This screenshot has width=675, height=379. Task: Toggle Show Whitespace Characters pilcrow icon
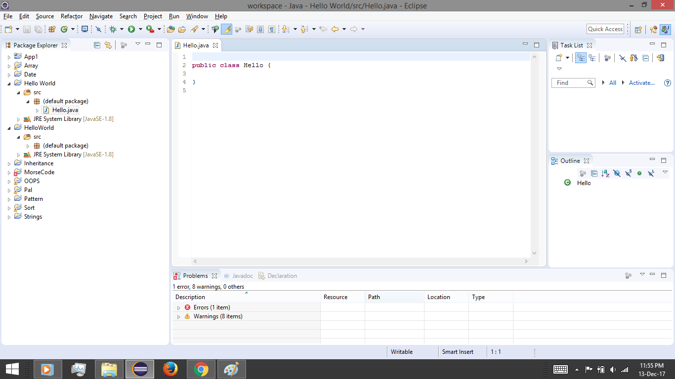[x=272, y=29]
